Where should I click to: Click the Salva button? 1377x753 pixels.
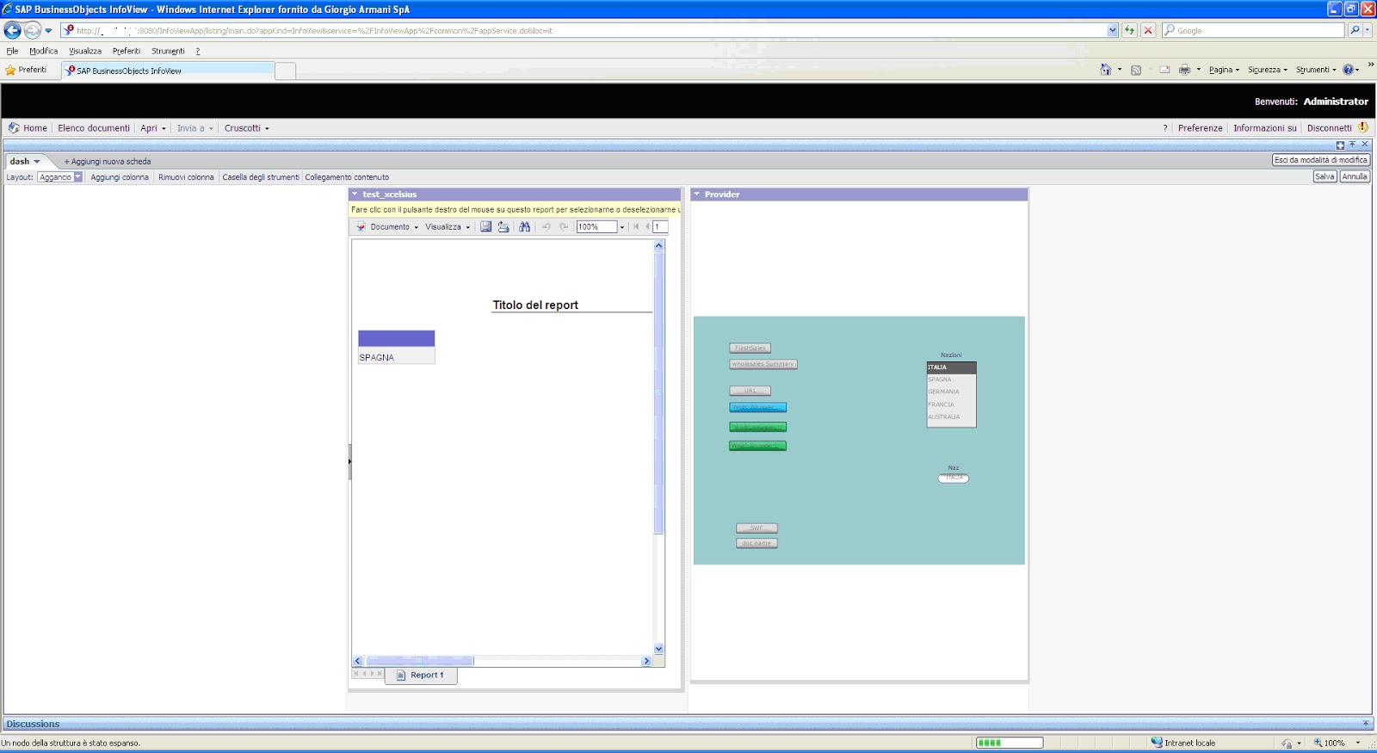[x=1325, y=176]
